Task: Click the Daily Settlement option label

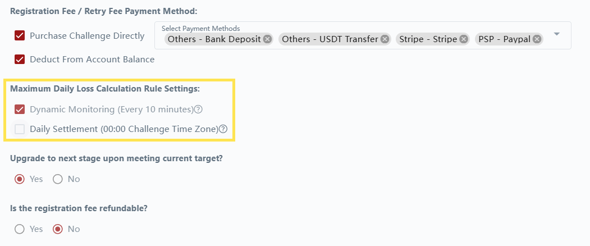Action: pos(124,129)
